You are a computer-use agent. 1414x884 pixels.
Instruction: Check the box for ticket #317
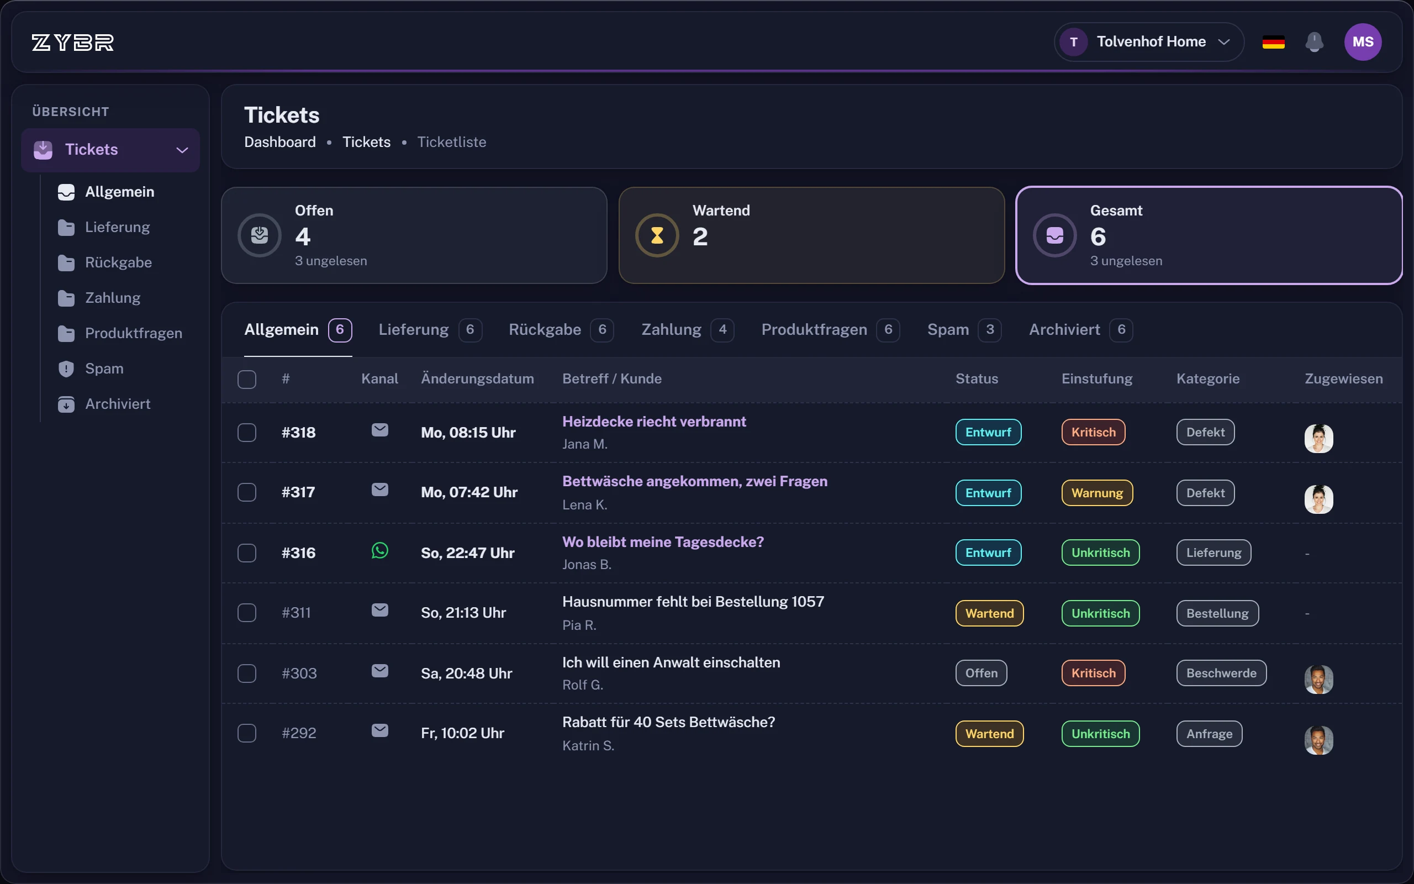[246, 492]
